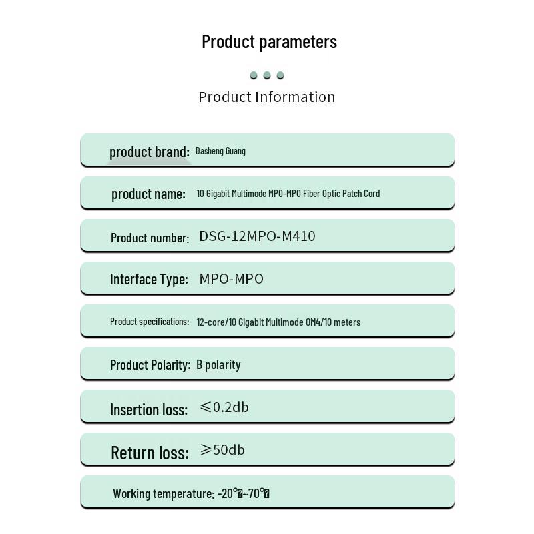This screenshot has width=534, height=534.
Task: Click the first green dot
Action: pyautogui.click(x=254, y=75)
